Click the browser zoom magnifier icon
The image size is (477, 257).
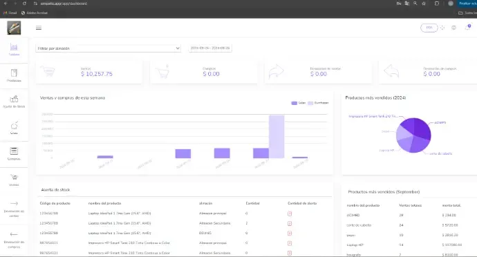(x=415, y=3)
